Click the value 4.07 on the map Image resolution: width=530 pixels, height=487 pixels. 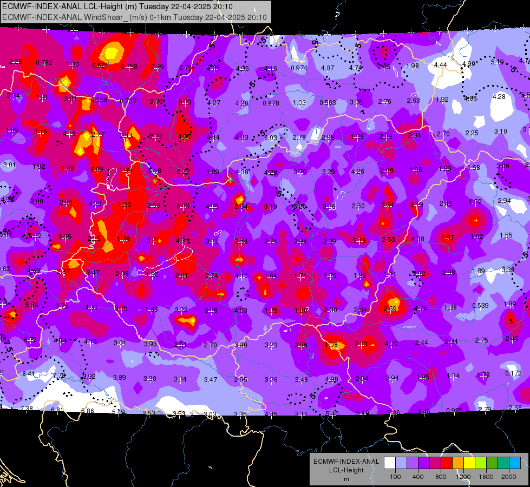tap(328, 68)
